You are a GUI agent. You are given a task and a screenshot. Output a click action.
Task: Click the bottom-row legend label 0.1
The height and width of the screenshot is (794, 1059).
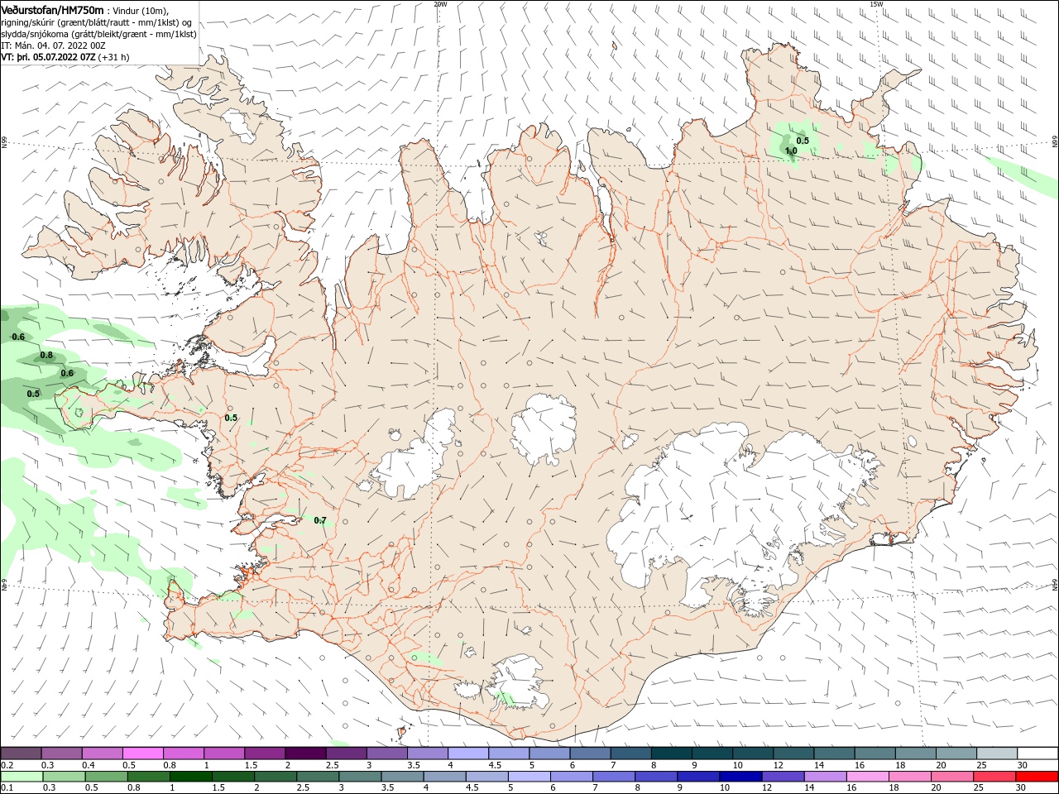[7, 788]
